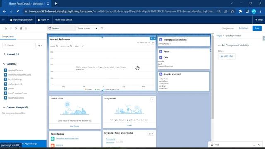The width and height of the screenshot is (265, 149).
Task: Click the Activation button
Action: 244,28
